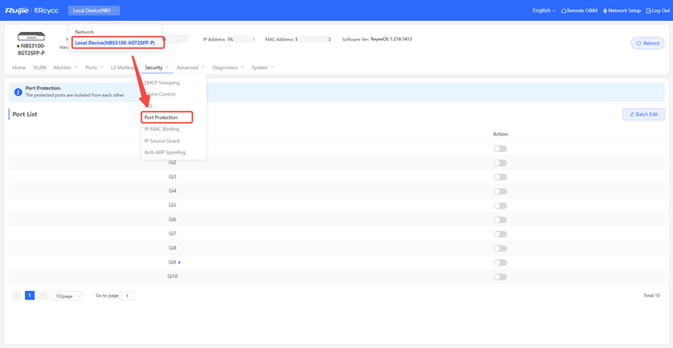
Task: Go to the previous page arrow
Action: [16, 296]
